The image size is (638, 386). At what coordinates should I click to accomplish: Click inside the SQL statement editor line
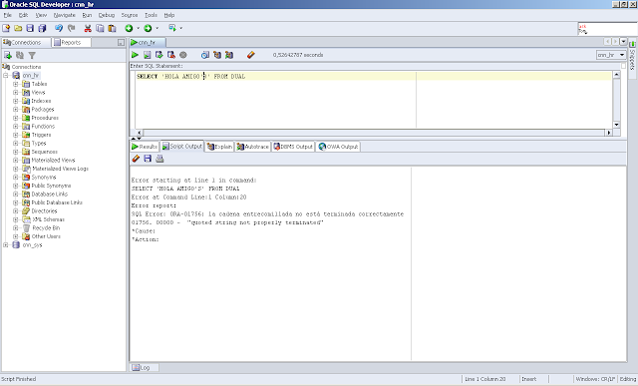374,77
